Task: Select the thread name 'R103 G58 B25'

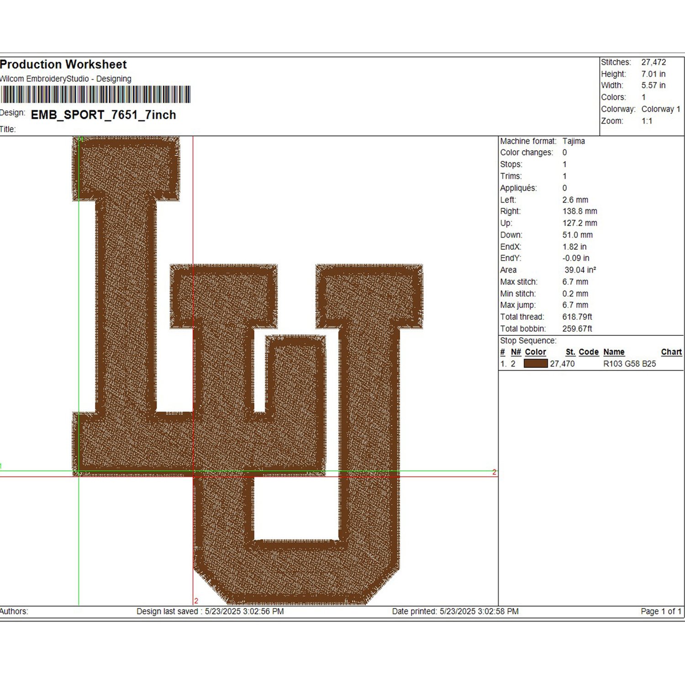Action: tap(629, 364)
